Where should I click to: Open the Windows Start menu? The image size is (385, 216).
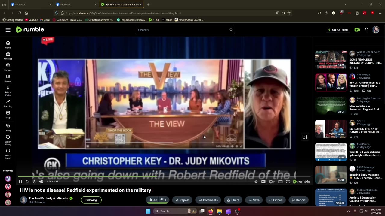coord(148,211)
